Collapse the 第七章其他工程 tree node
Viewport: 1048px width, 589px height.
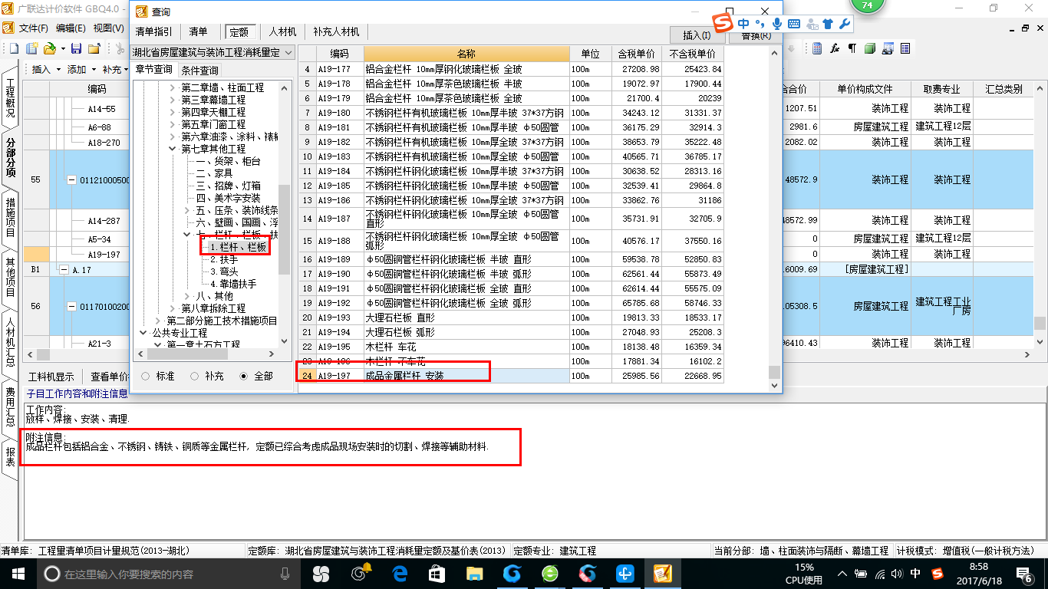(172, 149)
